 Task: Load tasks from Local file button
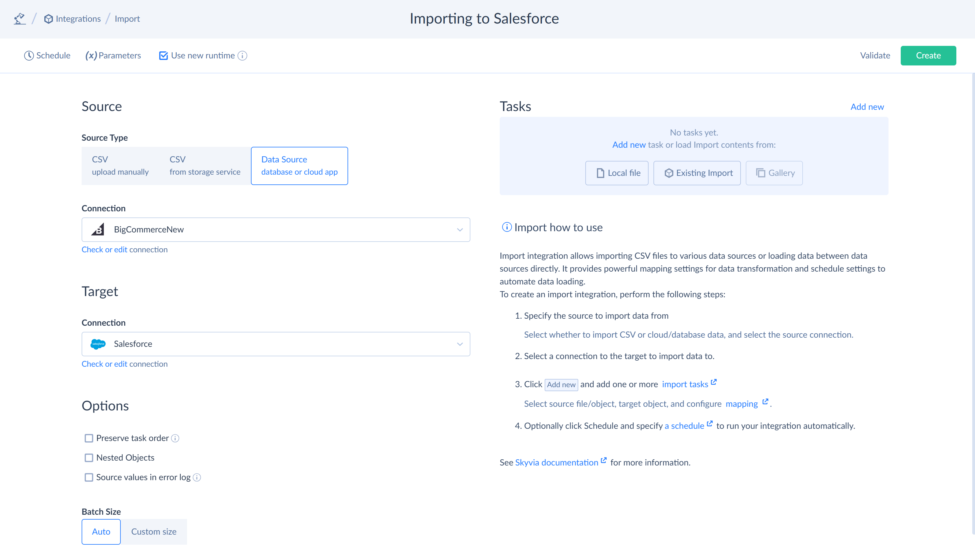(617, 173)
